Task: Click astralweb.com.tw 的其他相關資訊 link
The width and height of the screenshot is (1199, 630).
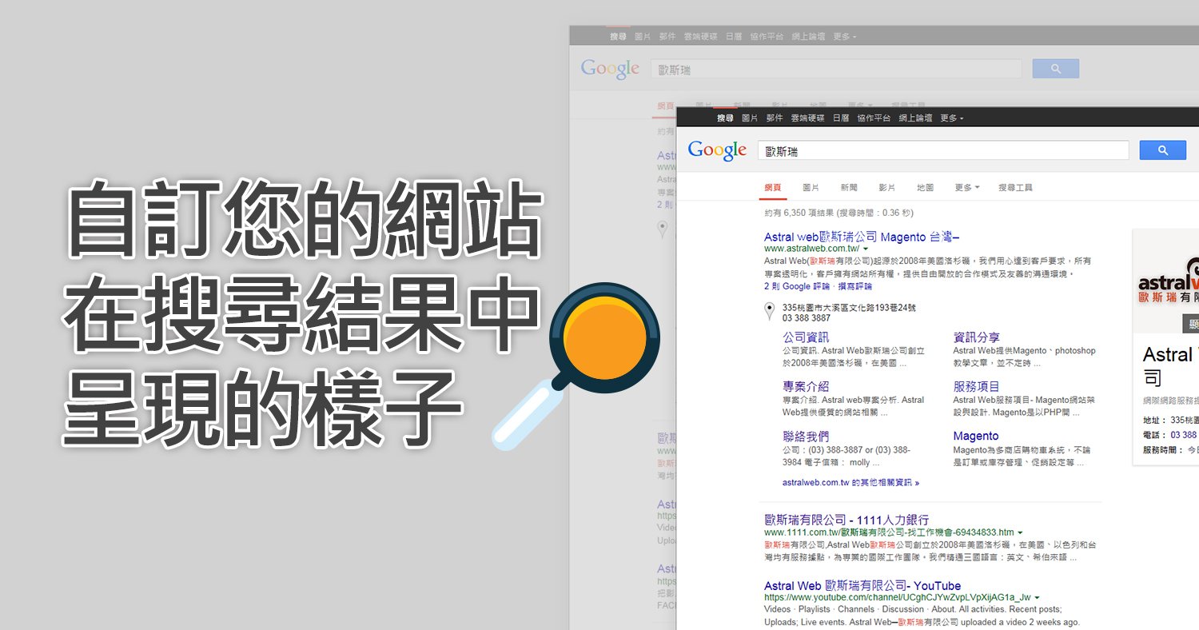Action: [850, 483]
